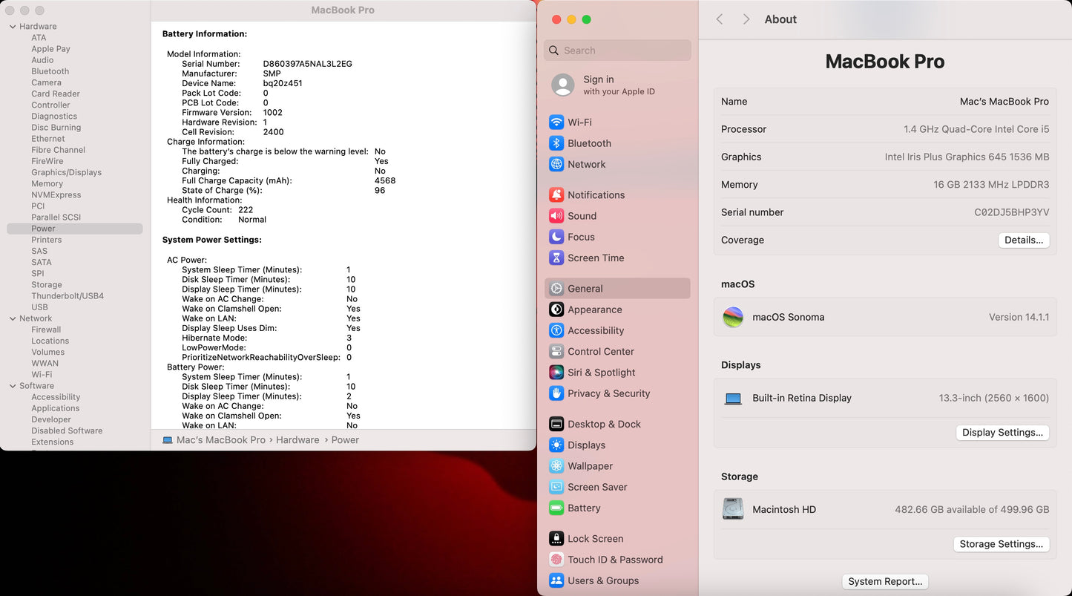Select Thunderbolt/USB4 in hardware list

coord(68,296)
